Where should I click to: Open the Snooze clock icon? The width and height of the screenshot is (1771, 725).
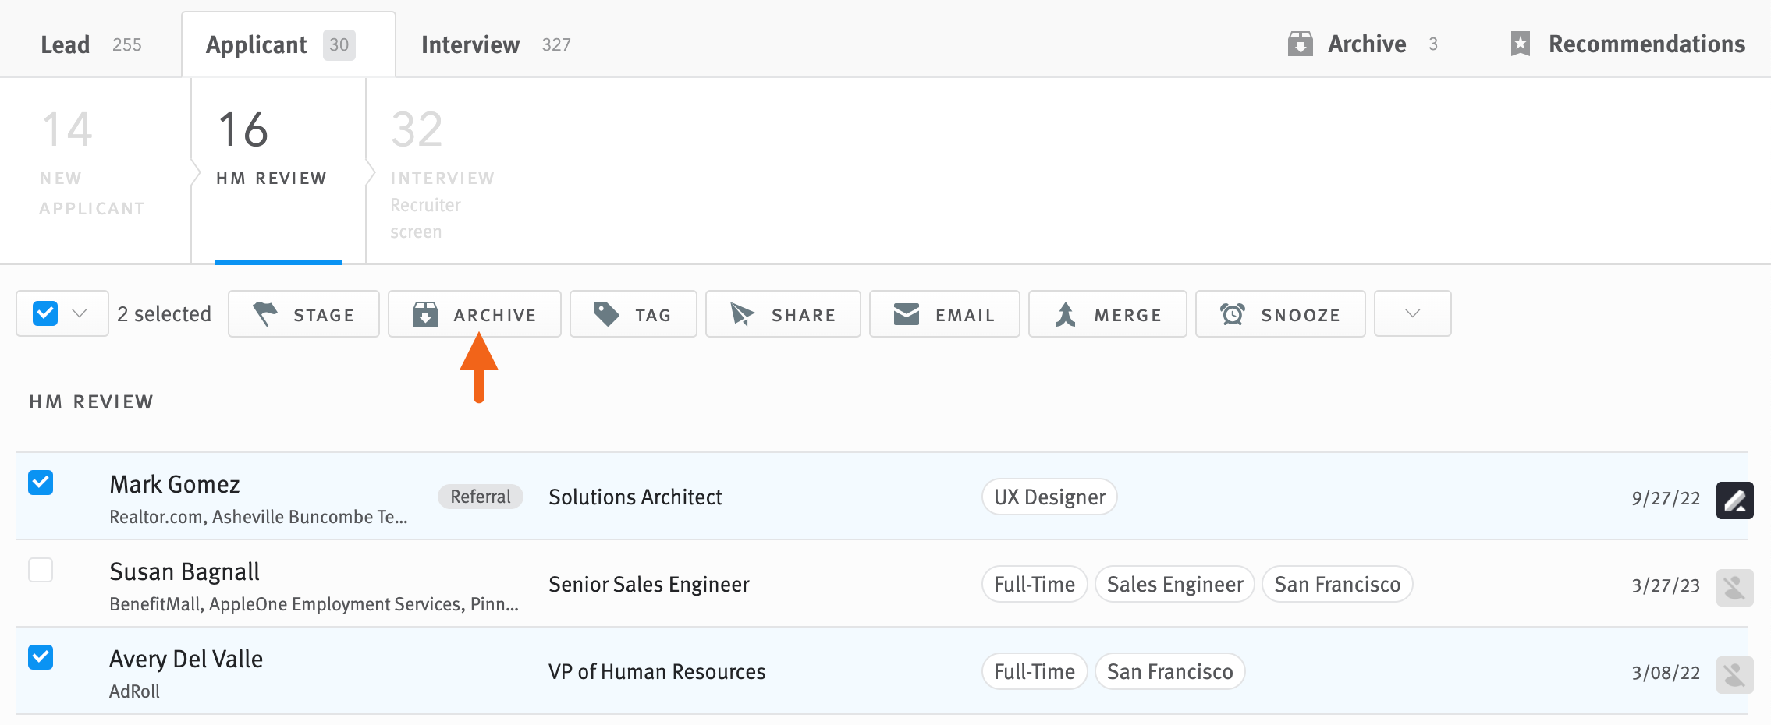point(1233,314)
